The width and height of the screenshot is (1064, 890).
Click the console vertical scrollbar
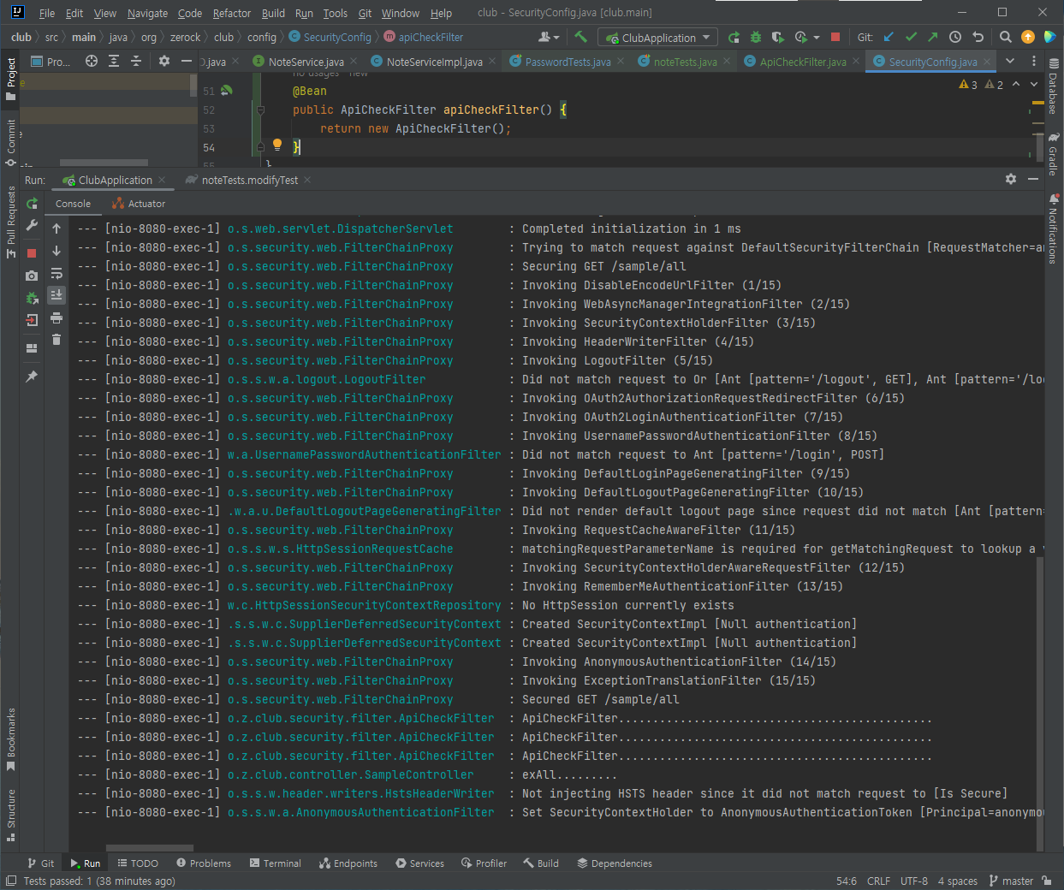coord(1040,702)
